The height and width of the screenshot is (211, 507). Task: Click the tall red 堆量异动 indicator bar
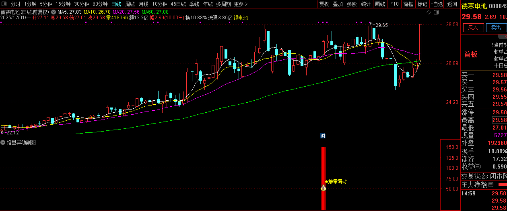point(323,178)
